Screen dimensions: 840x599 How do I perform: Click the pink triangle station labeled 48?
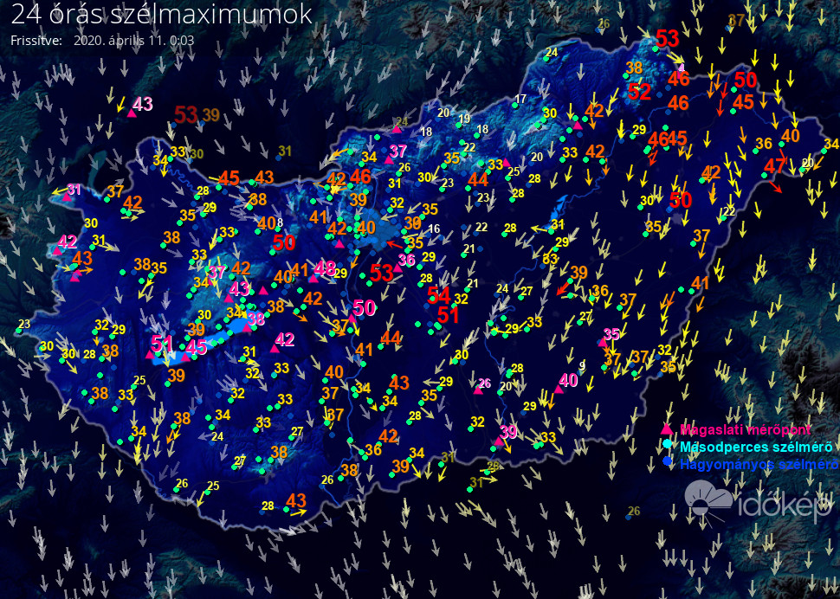pos(314,278)
